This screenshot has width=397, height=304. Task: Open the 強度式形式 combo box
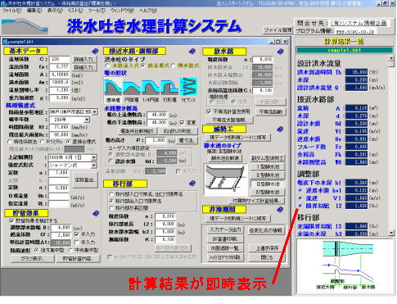[x=94, y=166]
